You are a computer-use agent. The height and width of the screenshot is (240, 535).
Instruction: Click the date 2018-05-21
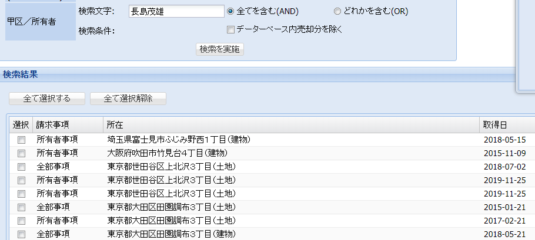[504, 234]
